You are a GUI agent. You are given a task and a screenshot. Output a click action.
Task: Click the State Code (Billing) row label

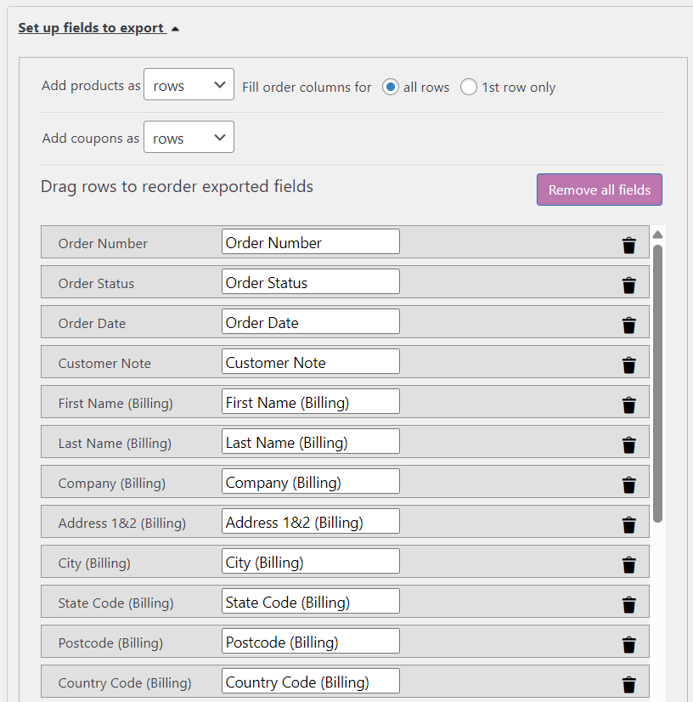115,603
